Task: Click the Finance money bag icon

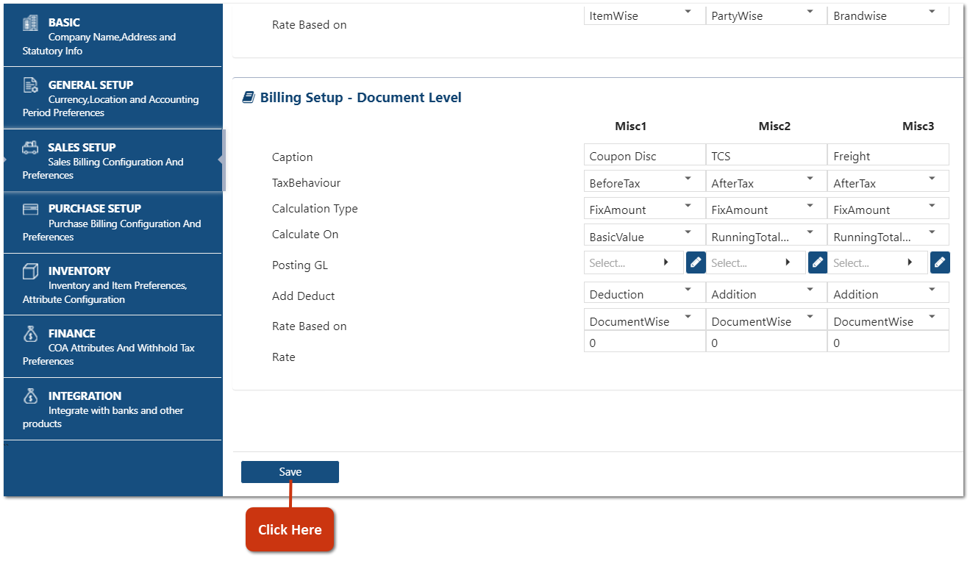Action: pyautogui.click(x=30, y=334)
